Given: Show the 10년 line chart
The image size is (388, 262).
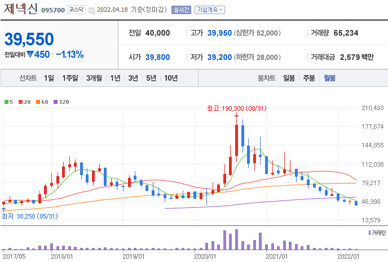Looking at the screenshot, I should [x=171, y=78].
